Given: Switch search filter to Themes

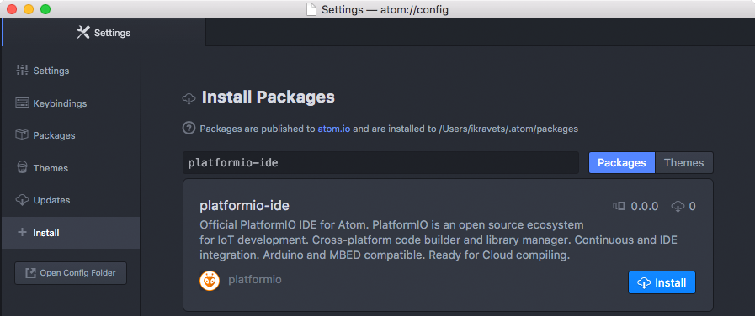Looking at the screenshot, I should tap(683, 162).
